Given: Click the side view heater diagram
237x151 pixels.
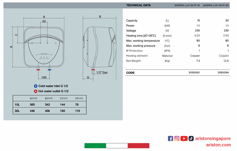Looking at the screenshot, I should point(100,47).
